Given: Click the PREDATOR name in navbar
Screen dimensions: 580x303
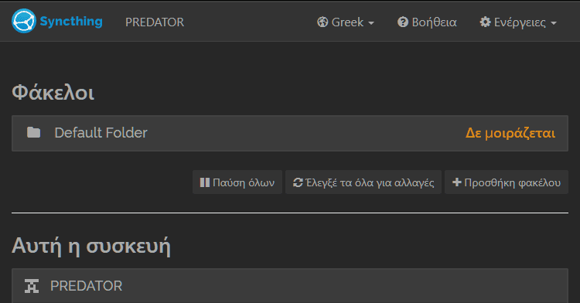Looking at the screenshot, I should pyautogui.click(x=155, y=22).
